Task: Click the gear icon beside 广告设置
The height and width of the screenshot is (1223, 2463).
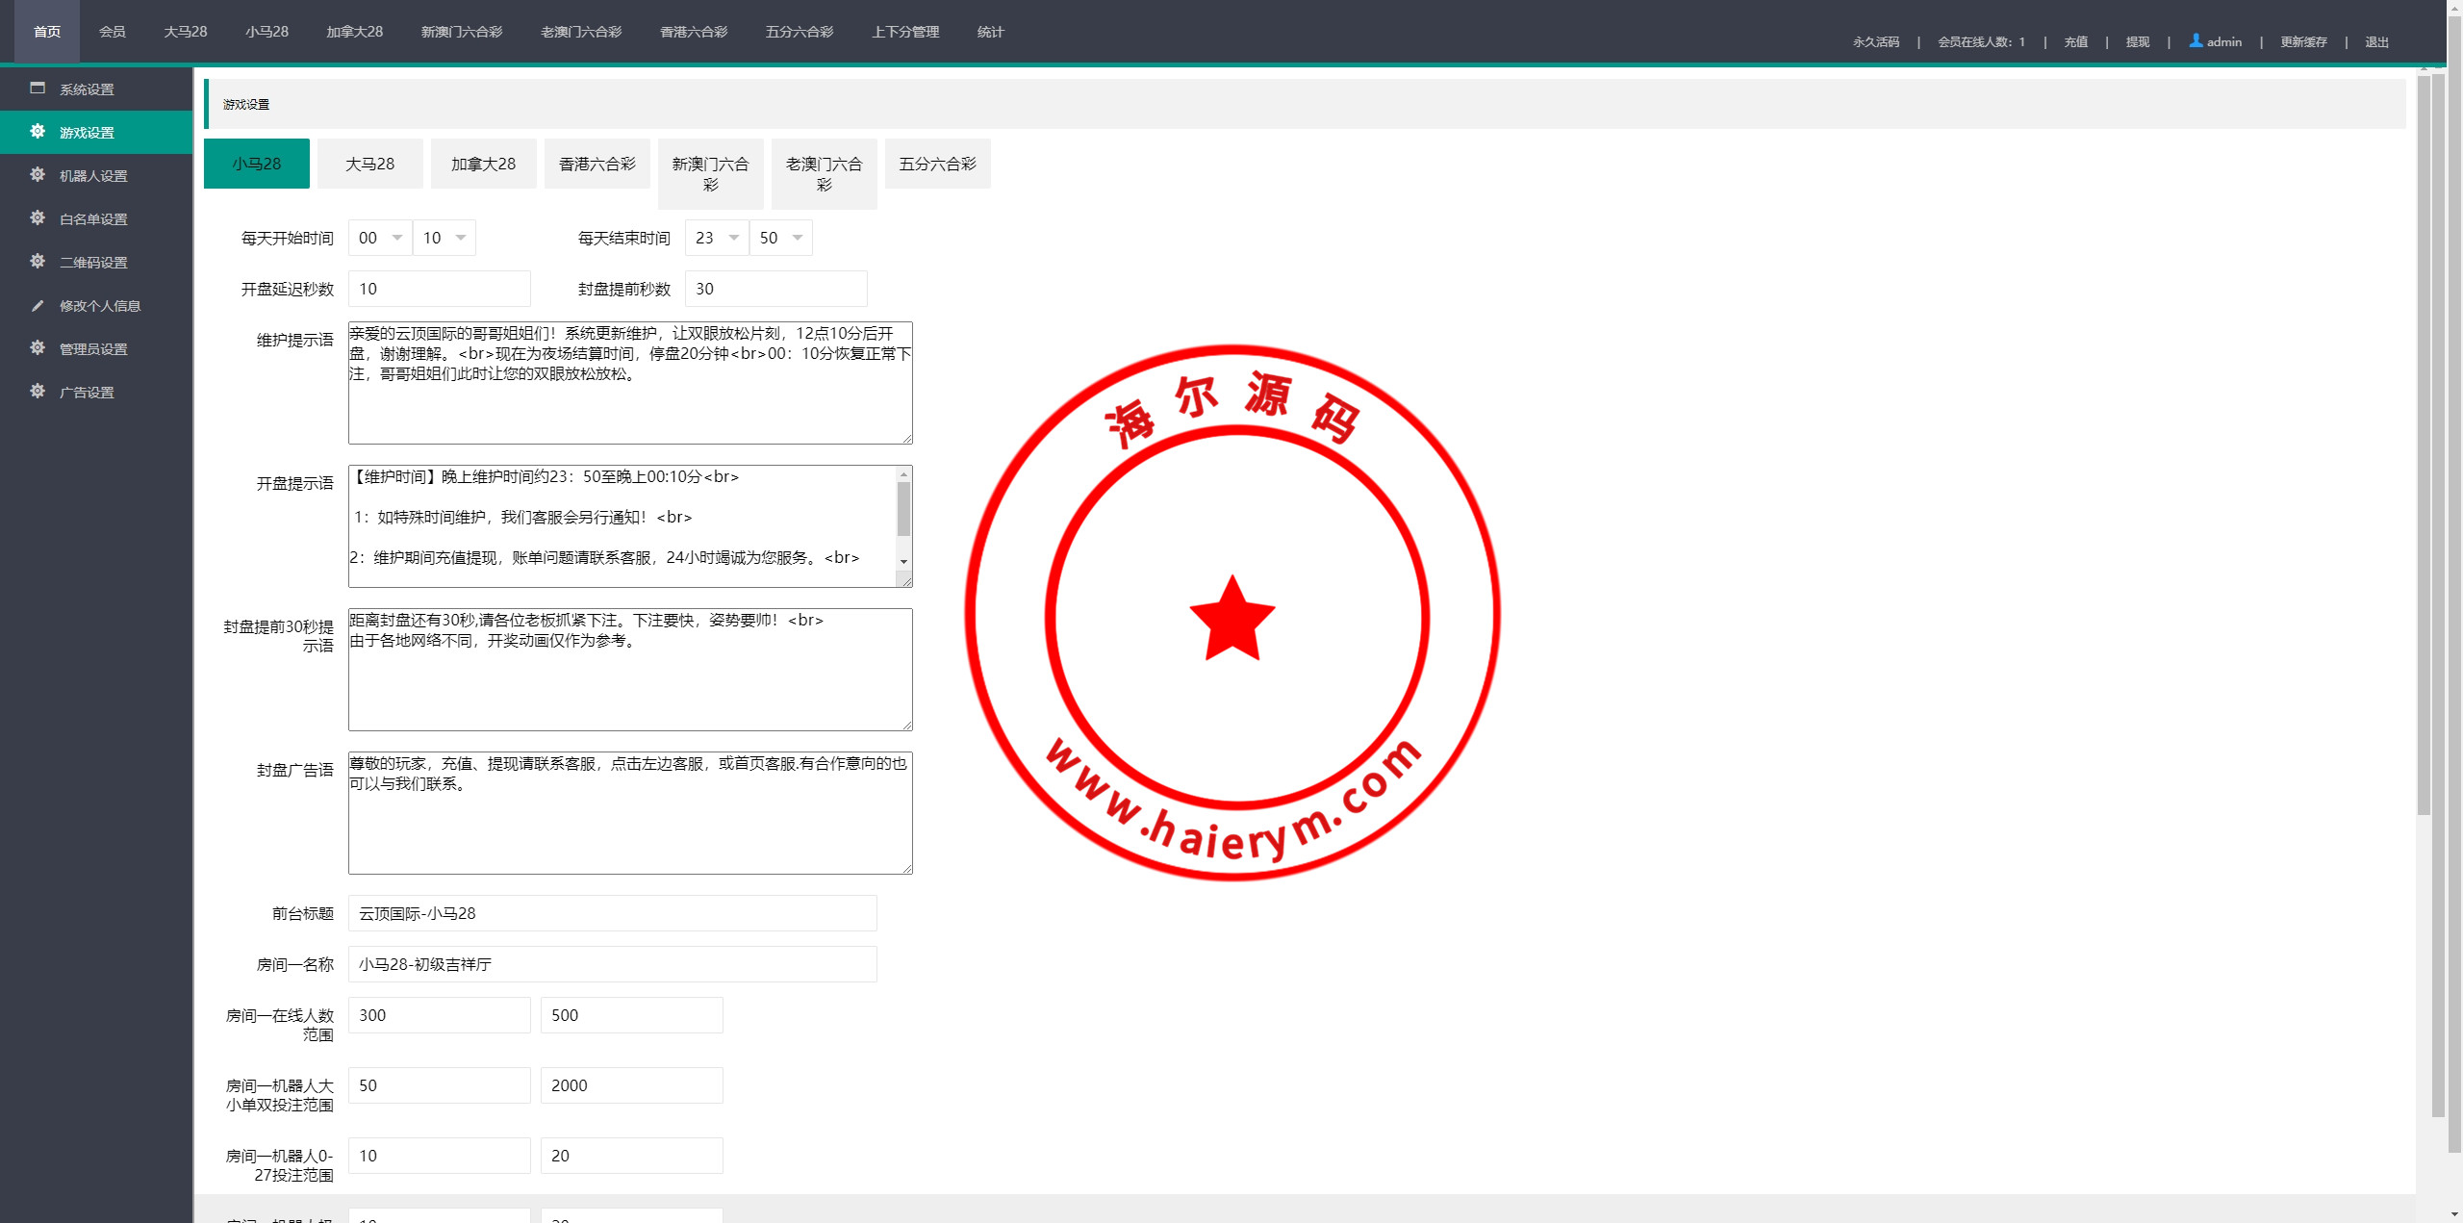Action: [38, 391]
